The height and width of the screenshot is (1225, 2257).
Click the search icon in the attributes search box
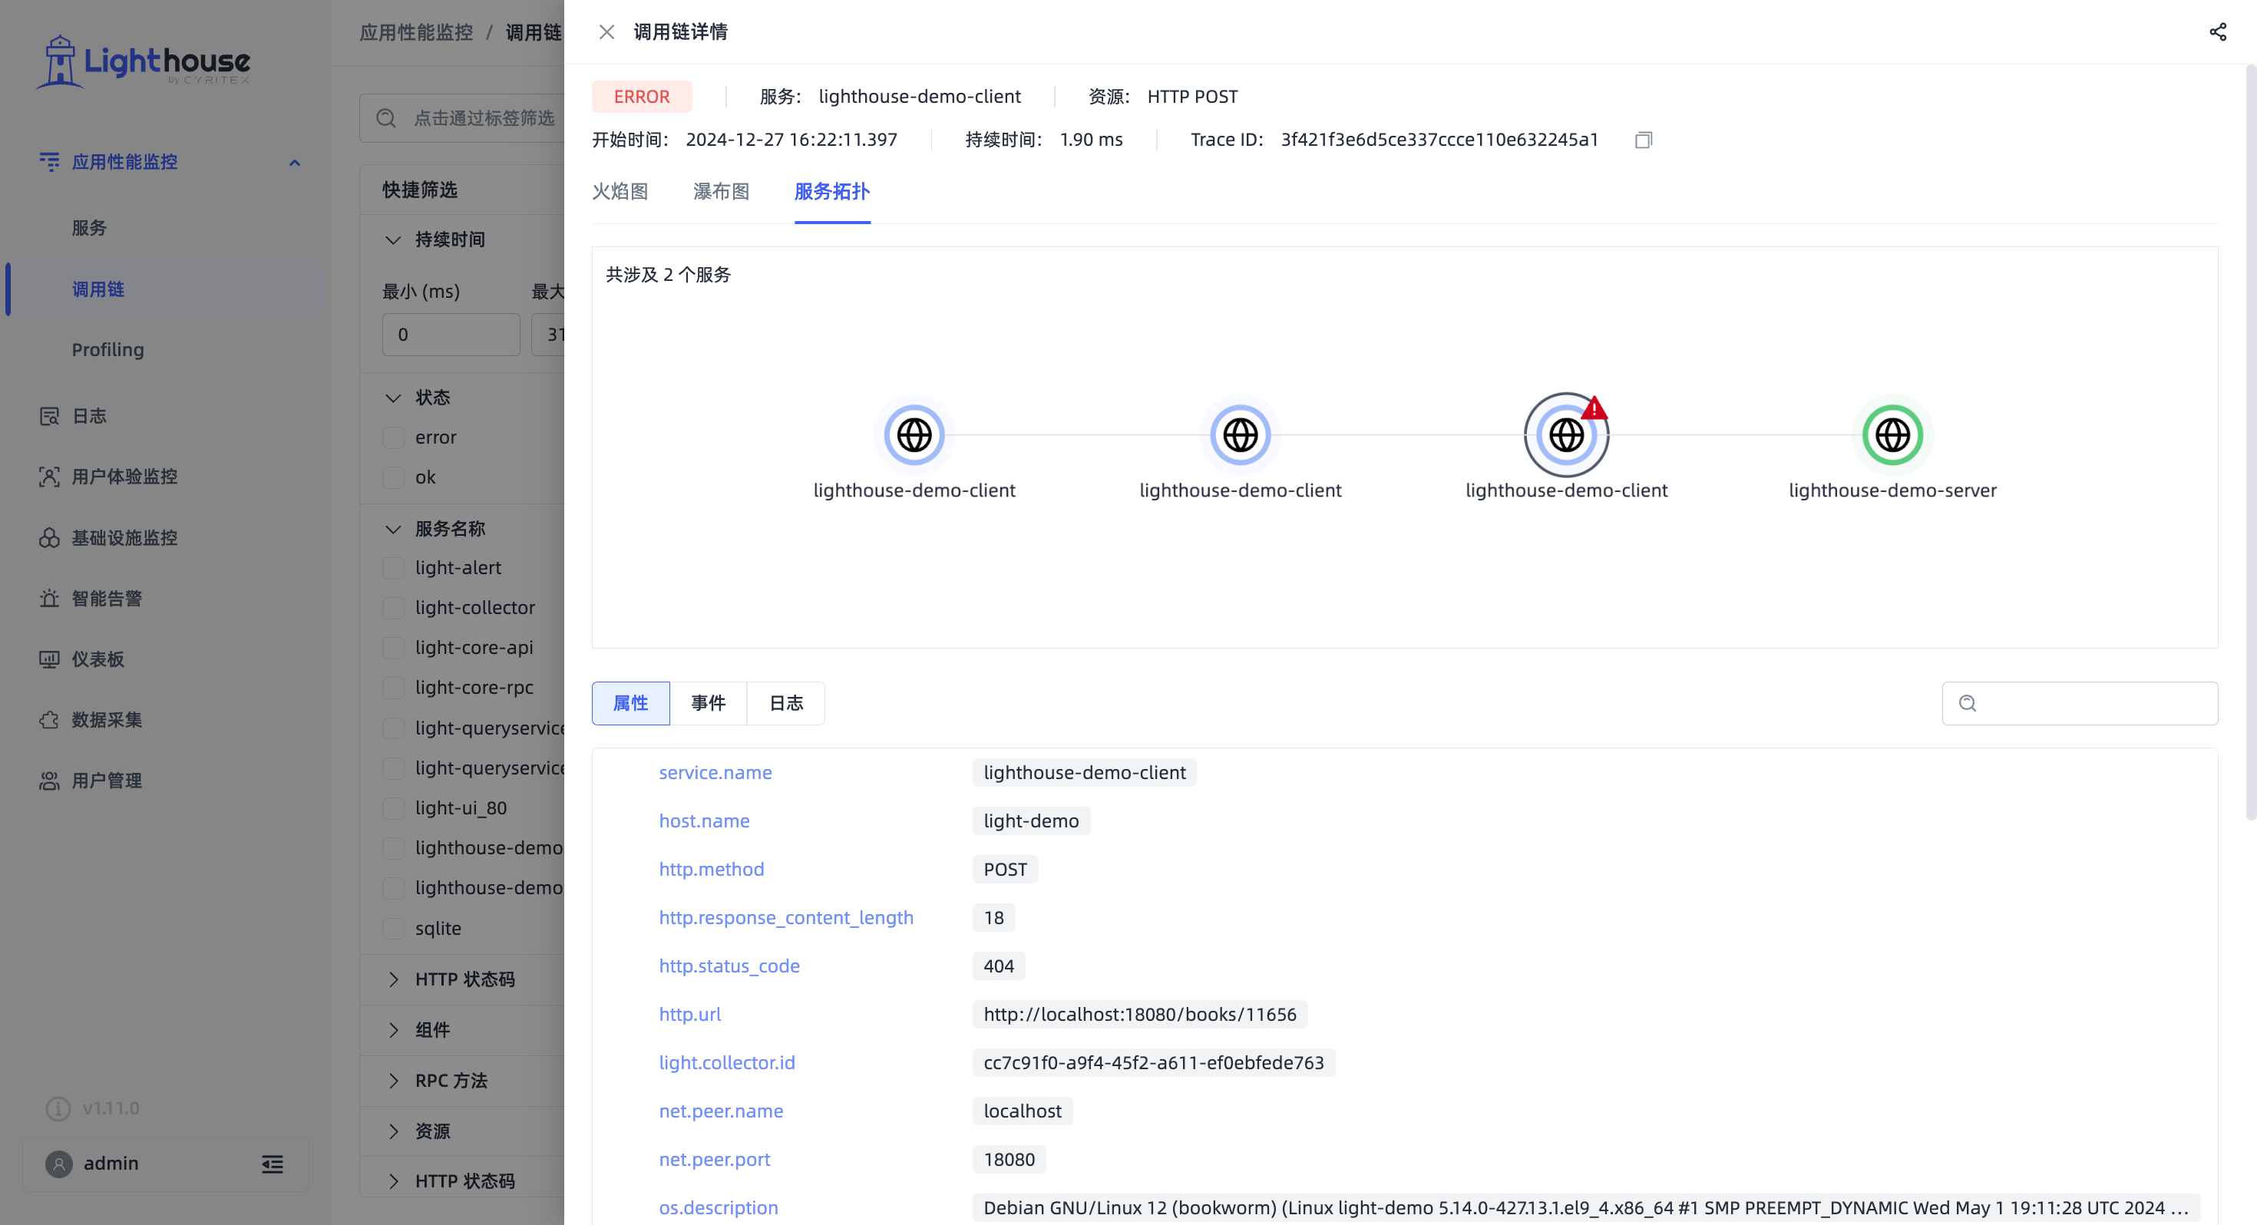coord(1968,704)
